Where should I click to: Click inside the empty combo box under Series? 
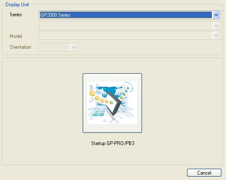pyautogui.click(x=129, y=26)
